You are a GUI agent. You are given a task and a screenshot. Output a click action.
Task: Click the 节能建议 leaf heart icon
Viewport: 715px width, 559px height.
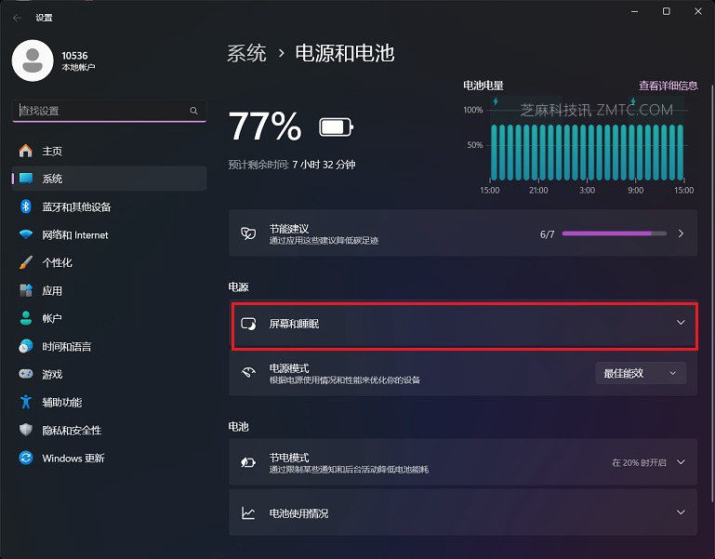coord(248,233)
